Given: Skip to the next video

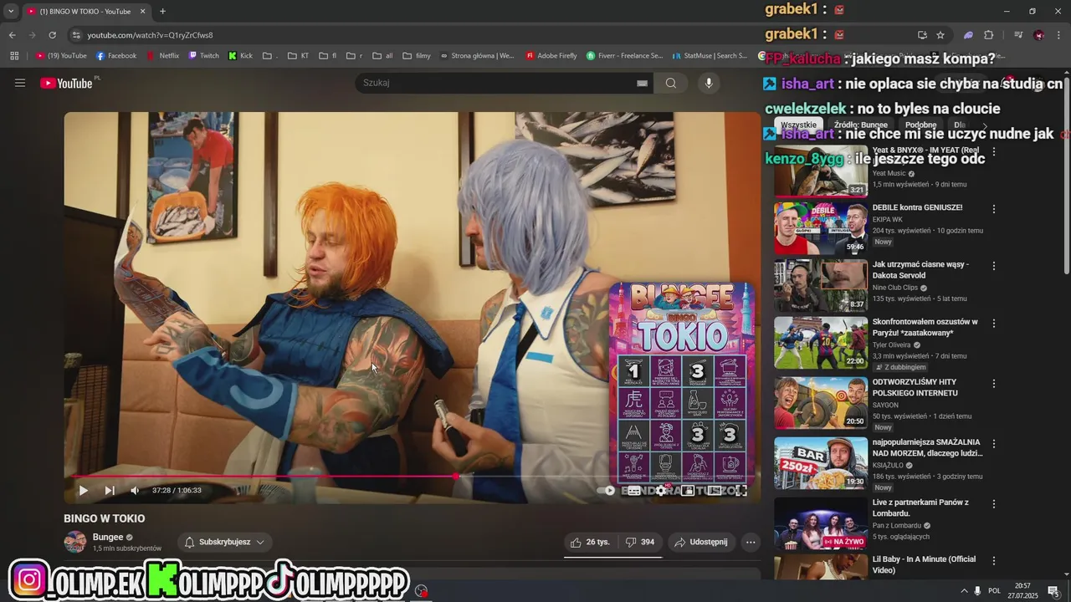Looking at the screenshot, I should tap(110, 491).
